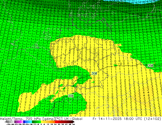Click the Height/Temp. 700 hPa title text
Viewport: 162px width, 125px height.
point(21,119)
